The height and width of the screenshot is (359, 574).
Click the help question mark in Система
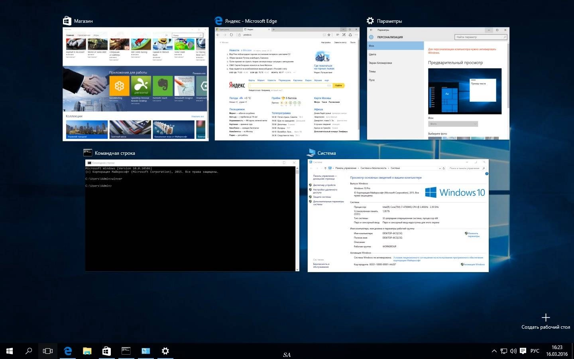(x=486, y=174)
